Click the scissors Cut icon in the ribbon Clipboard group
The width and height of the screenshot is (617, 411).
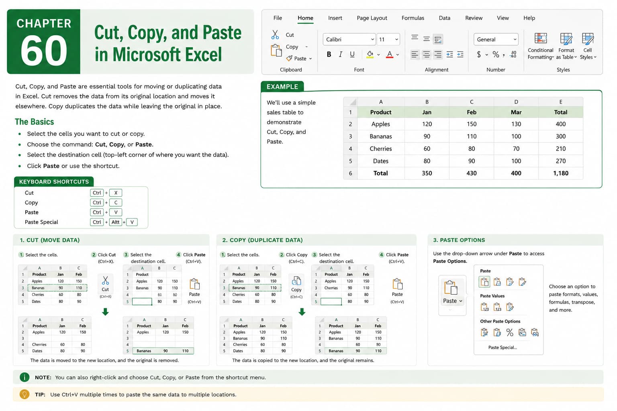[275, 35]
